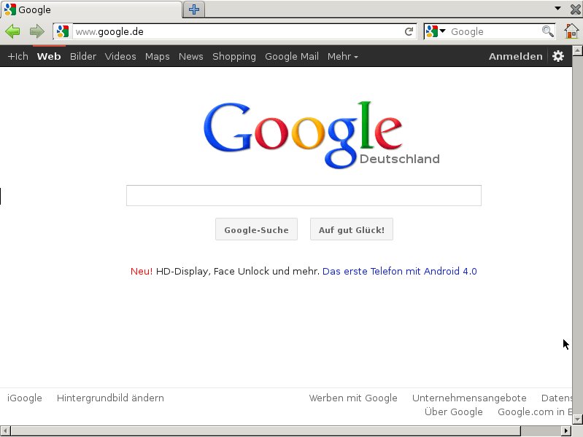Open Über Google link

tap(454, 412)
